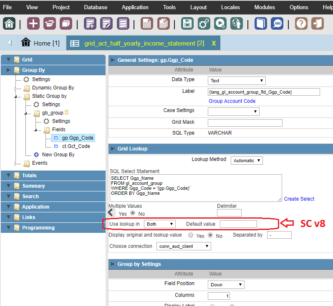Click the Label input field
The image size is (333, 306).
coord(264,92)
